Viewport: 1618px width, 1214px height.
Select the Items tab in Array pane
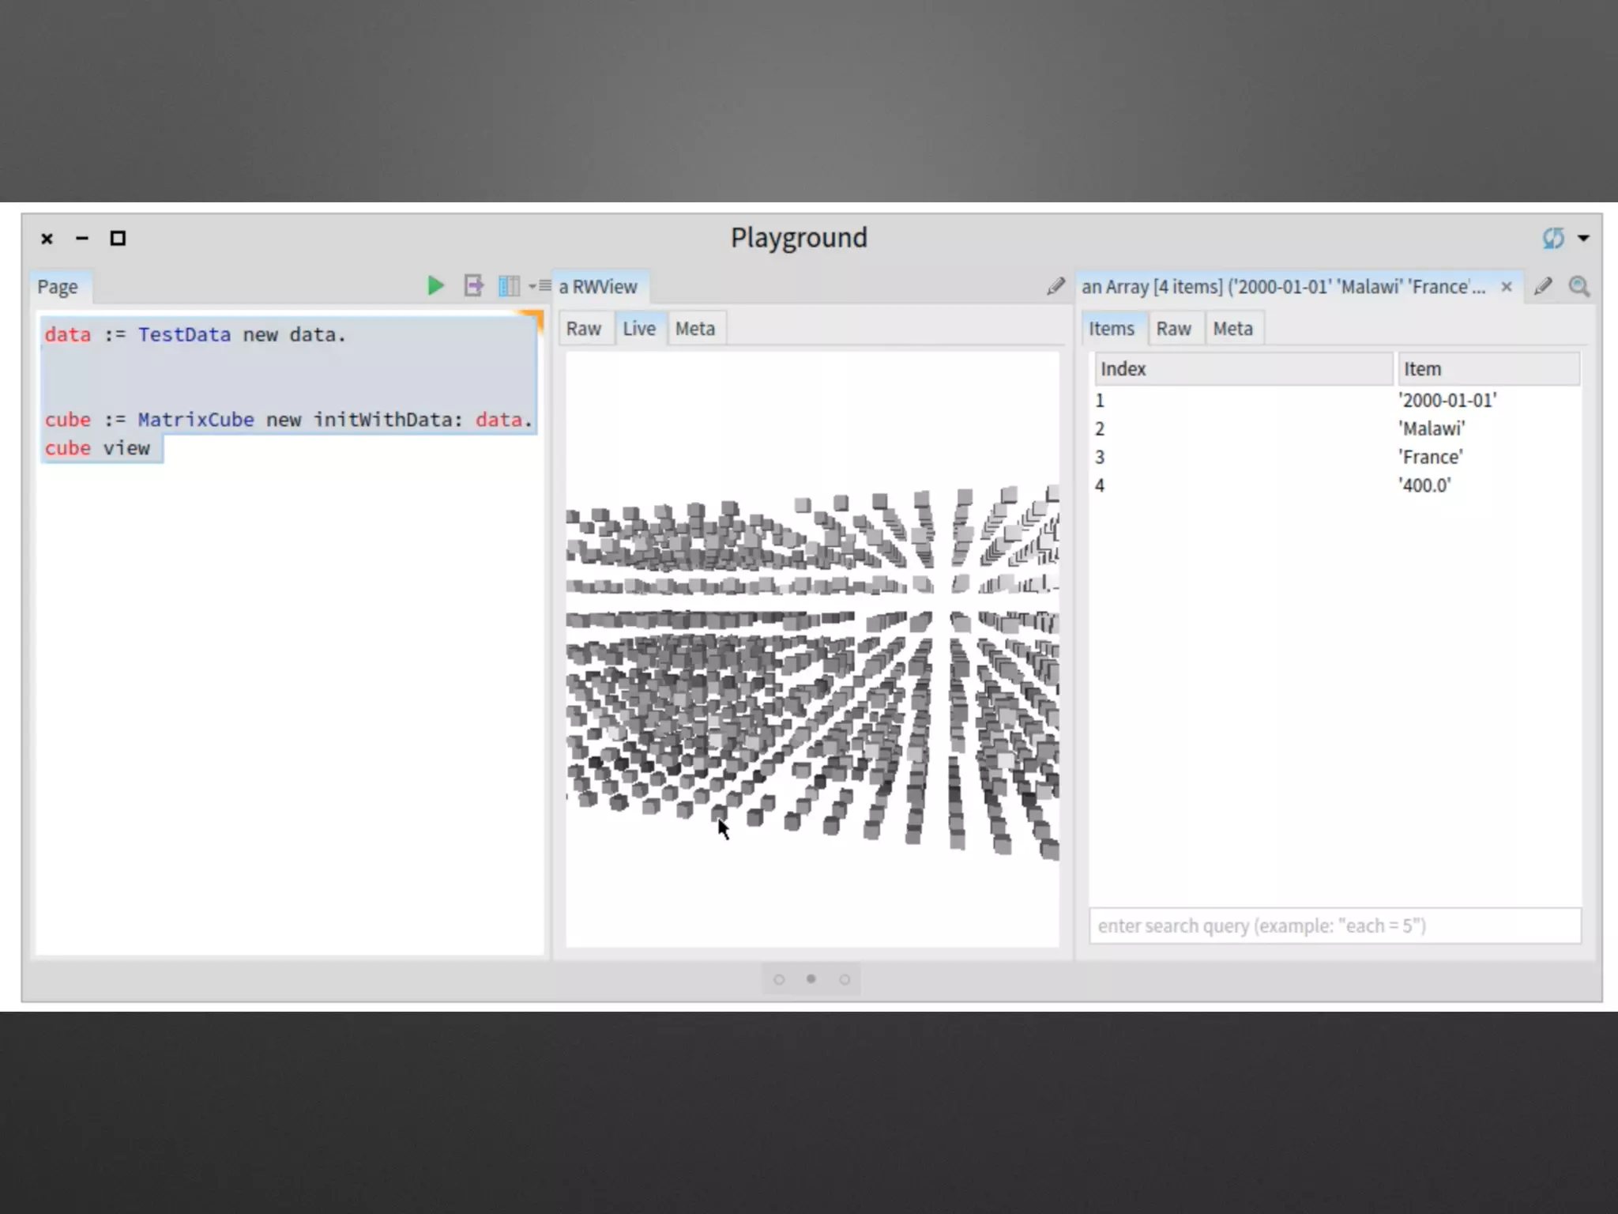coord(1111,329)
